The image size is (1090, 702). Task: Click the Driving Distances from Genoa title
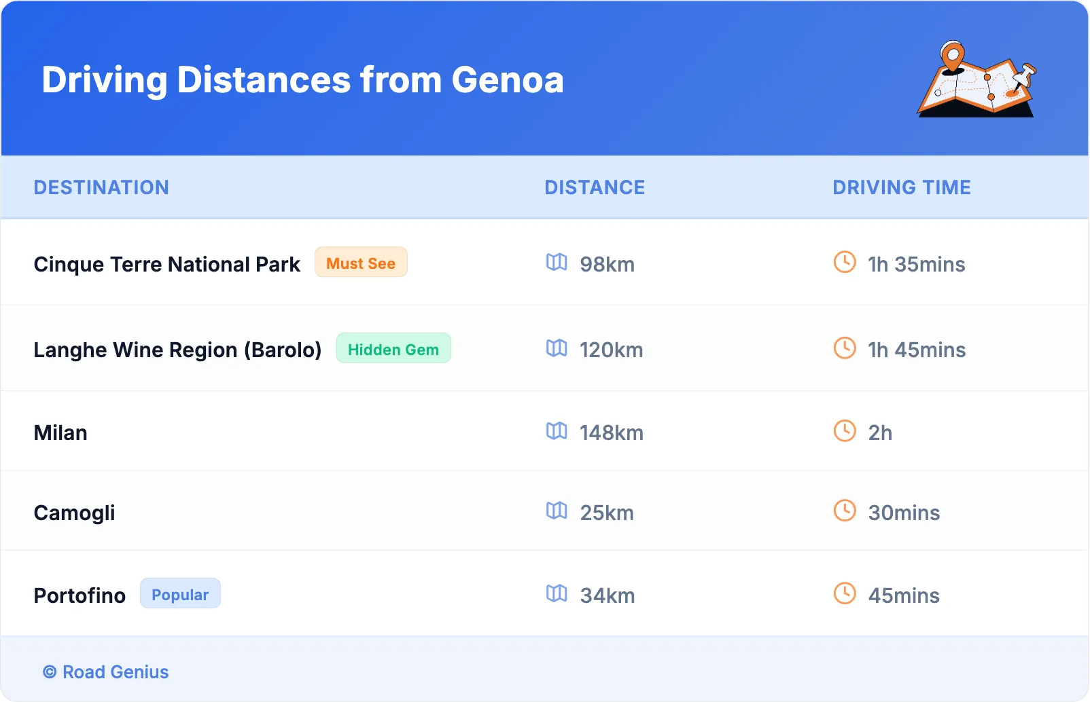pos(303,79)
